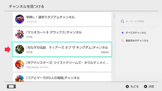Click the Switch console controller icon
Image resolution: width=162 pixels, height=91 pixels.
11,86
